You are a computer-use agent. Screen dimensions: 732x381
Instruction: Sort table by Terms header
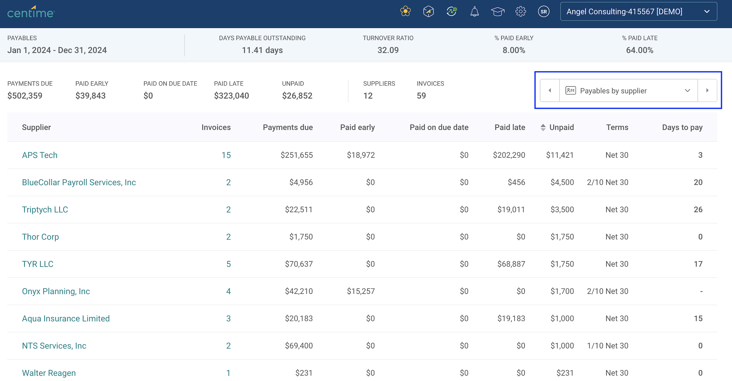617,127
